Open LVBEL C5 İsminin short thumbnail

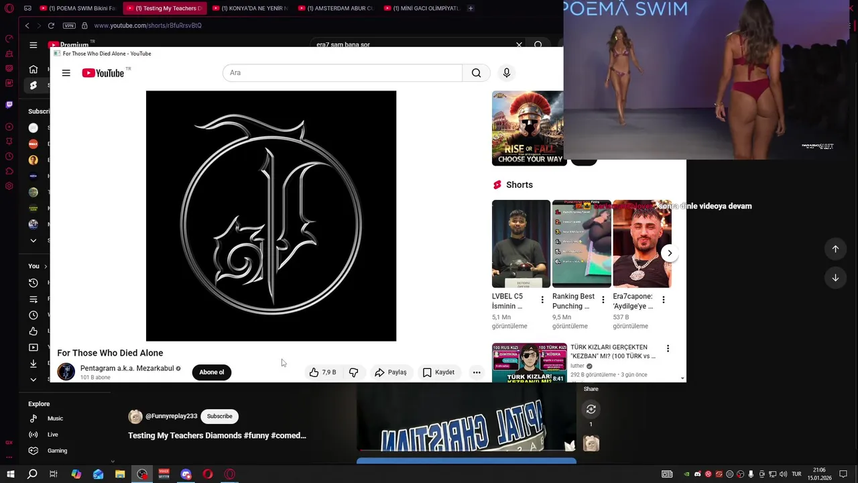click(521, 244)
